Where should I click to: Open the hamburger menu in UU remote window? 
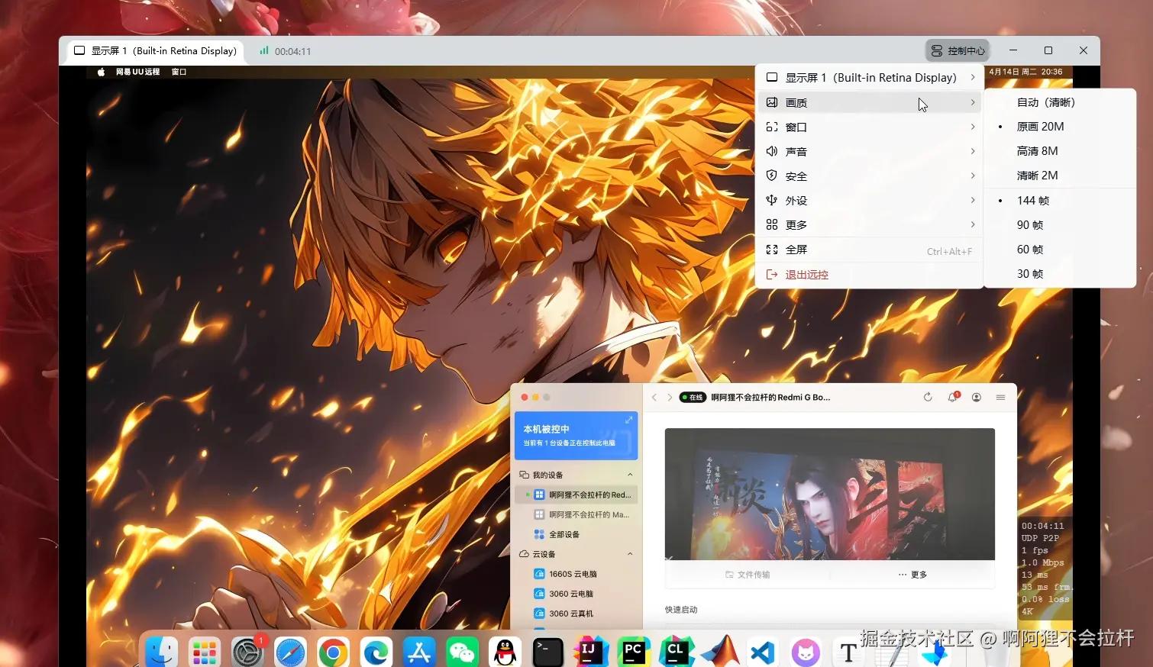[x=1000, y=397]
